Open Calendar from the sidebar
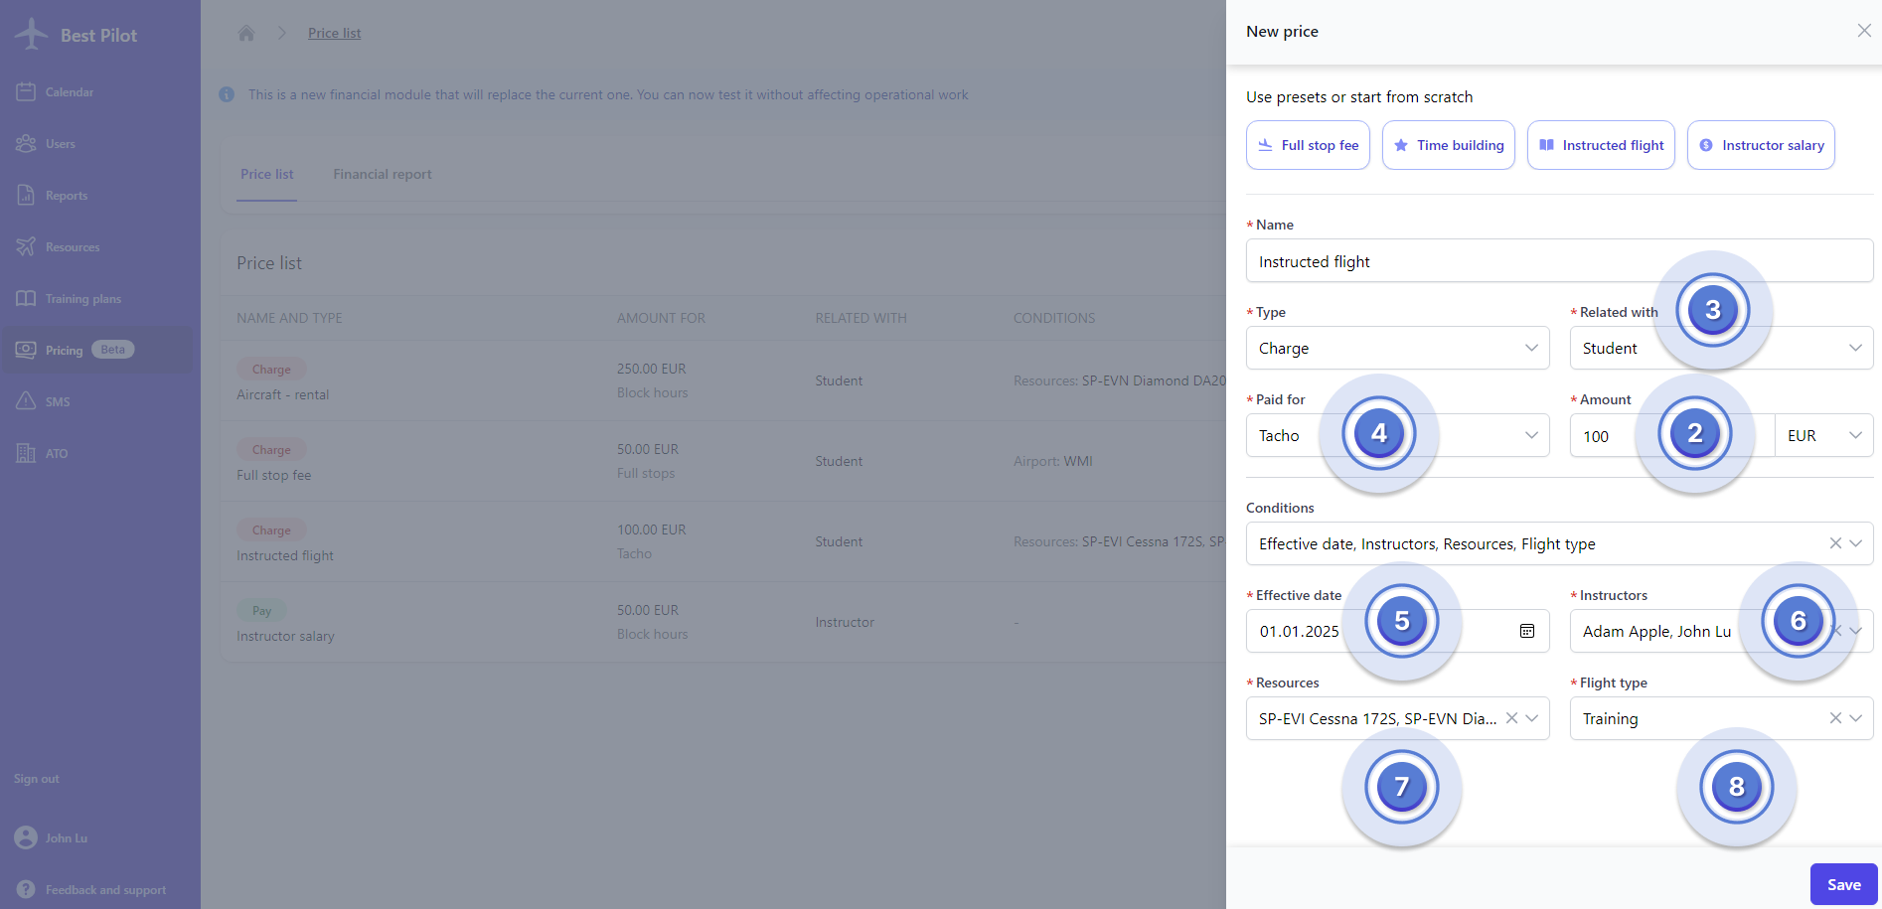Screen dimensions: 1882x909 pos(69,92)
